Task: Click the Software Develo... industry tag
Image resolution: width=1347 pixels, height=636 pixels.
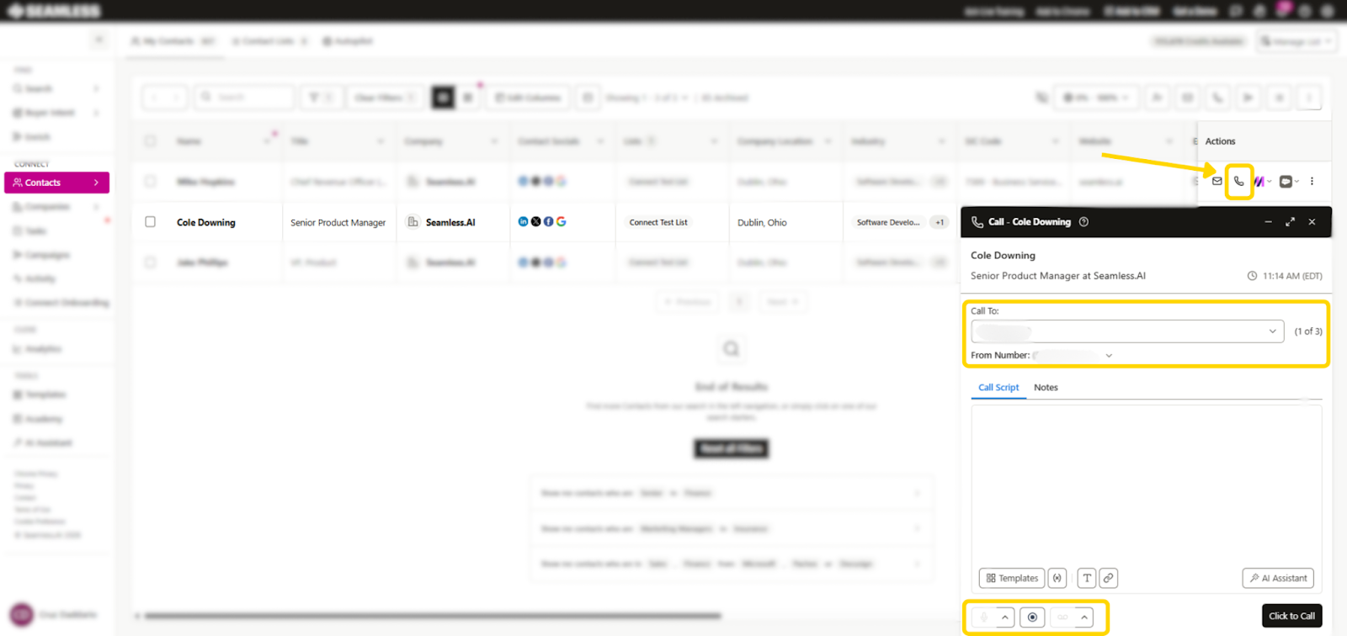Action: point(888,223)
